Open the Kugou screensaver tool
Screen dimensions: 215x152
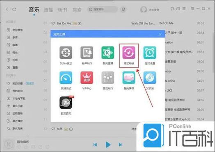129,78
